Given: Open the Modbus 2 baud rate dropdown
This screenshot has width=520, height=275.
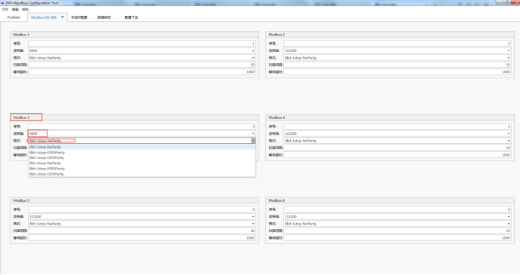Looking at the screenshot, I should pyautogui.click(x=509, y=50).
